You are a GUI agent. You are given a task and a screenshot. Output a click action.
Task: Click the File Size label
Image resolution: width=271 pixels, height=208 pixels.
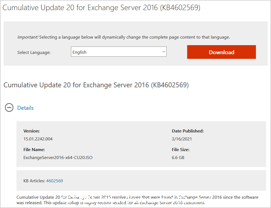click(x=181, y=150)
